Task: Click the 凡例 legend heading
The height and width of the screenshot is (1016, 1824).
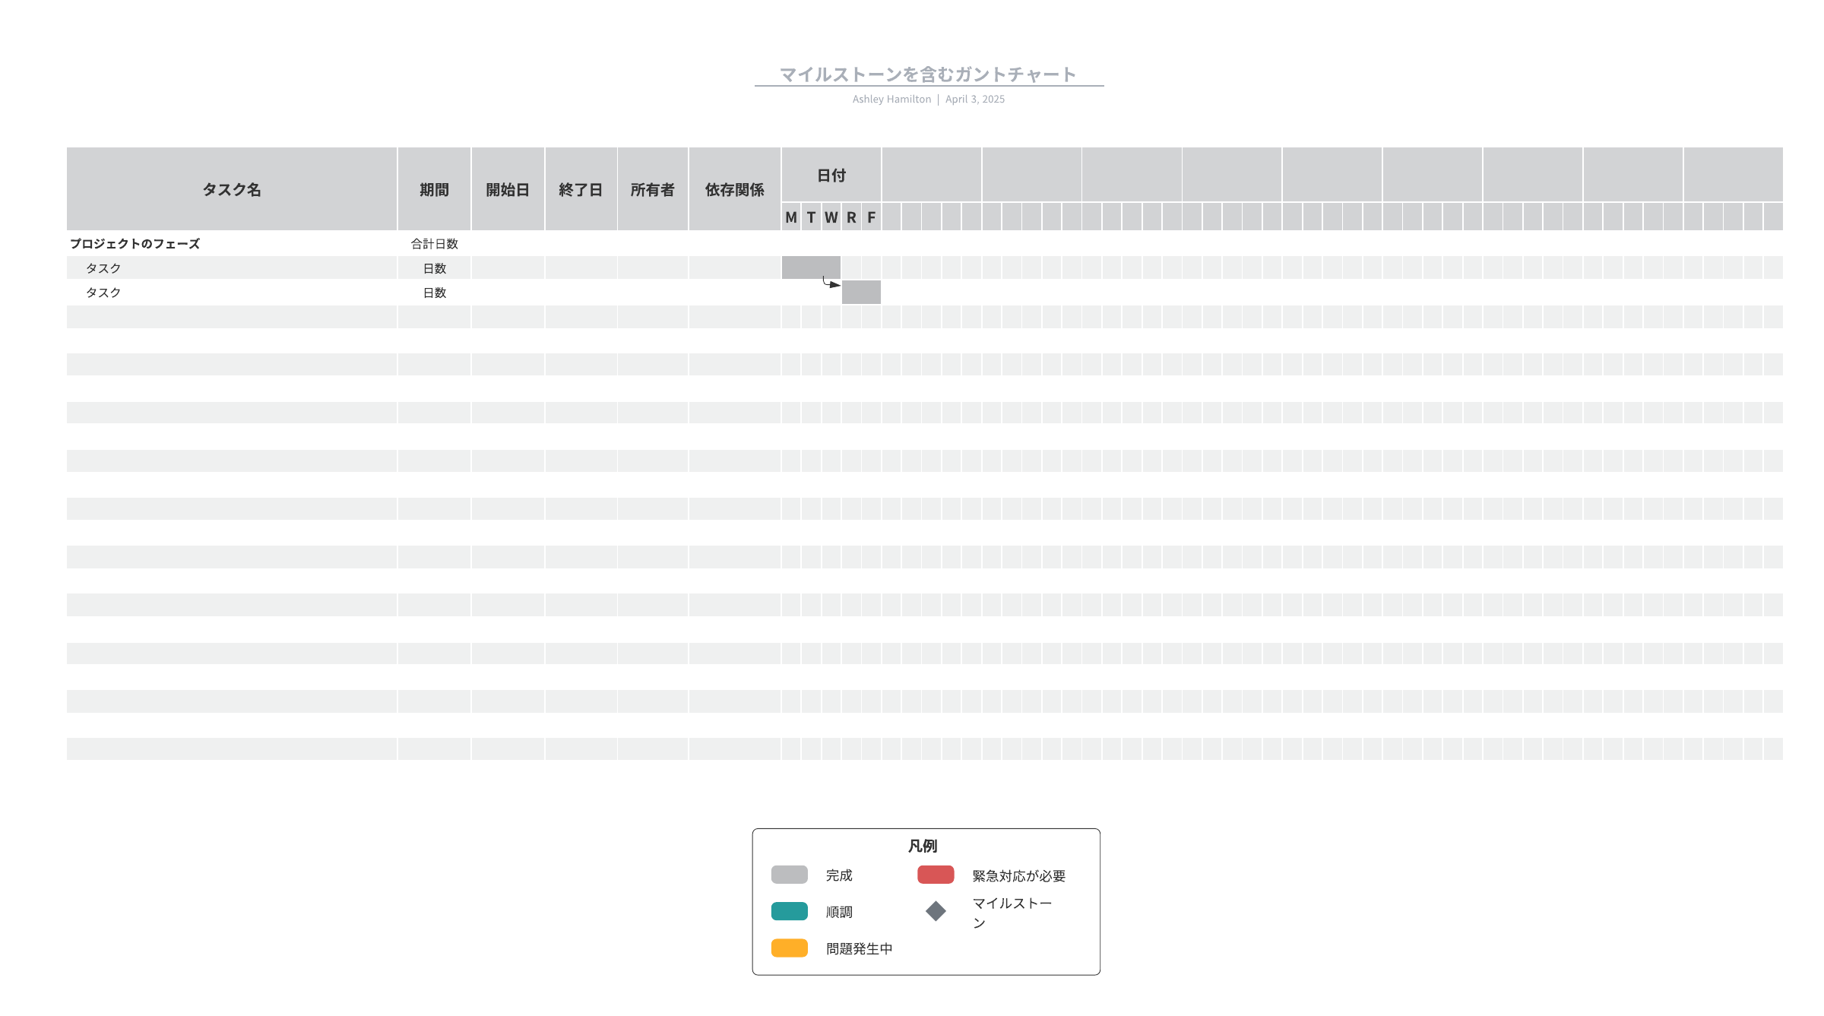Action: pyautogui.click(x=923, y=846)
